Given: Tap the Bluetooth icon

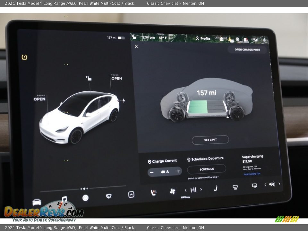Looking at the screenshot, I should [264, 40].
